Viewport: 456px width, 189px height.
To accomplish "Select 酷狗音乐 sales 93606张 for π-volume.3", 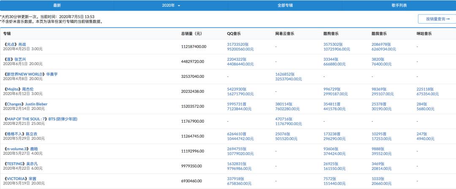I will point(331,149).
